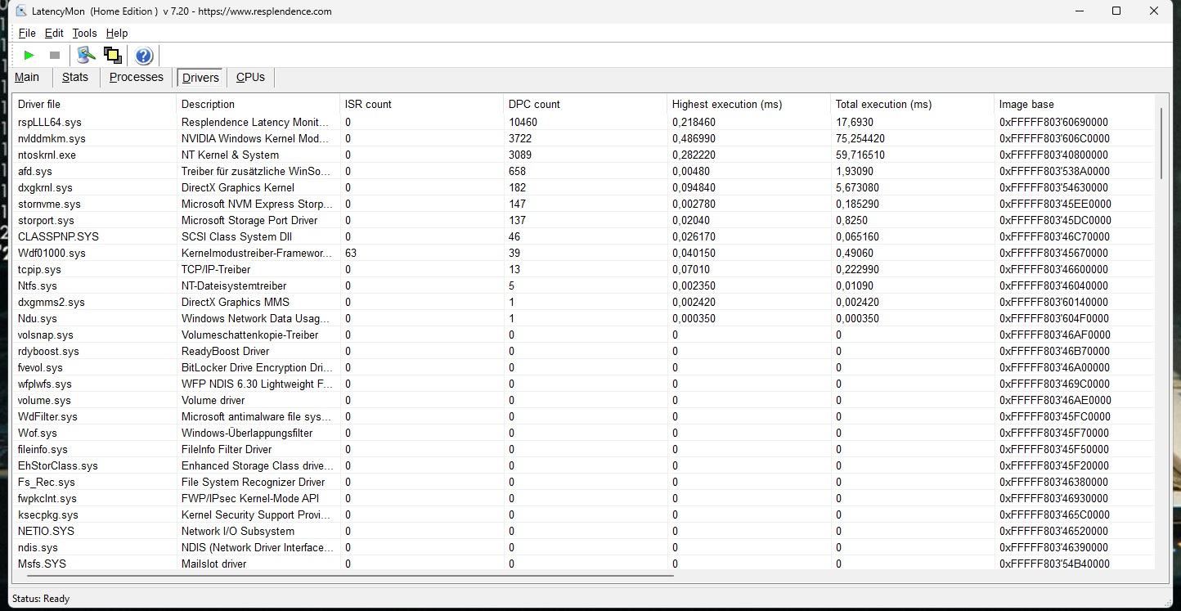Click DPC count value 10460
Image resolution: width=1181 pixels, height=611 pixels.
point(523,122)
